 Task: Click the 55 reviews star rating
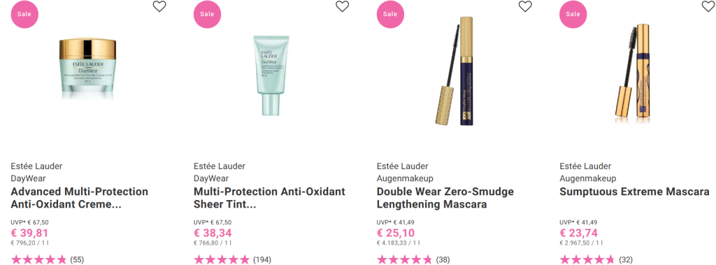click(x=48, y=260)
